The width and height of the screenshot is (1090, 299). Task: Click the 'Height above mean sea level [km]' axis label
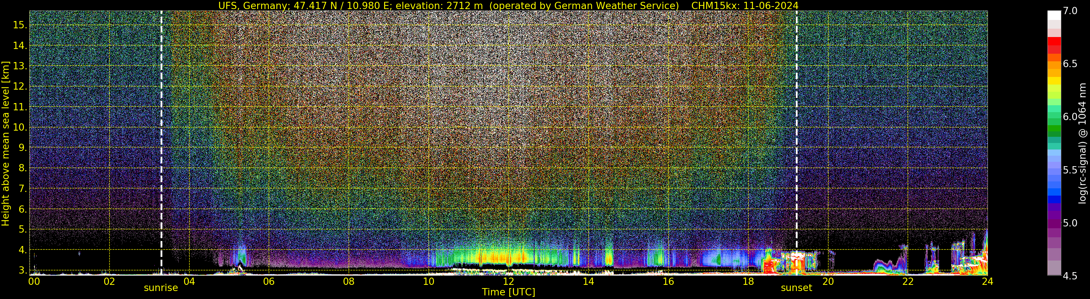pyautogui.click(x=5, y=143)
